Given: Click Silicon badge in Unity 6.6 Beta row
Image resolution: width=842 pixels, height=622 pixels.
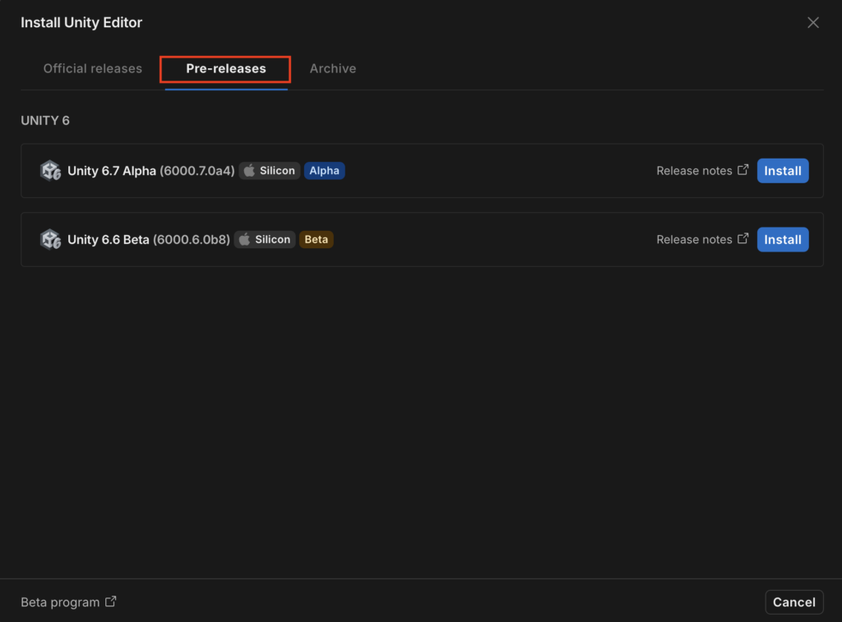Looking at the screenshot, I should [264, 239].
